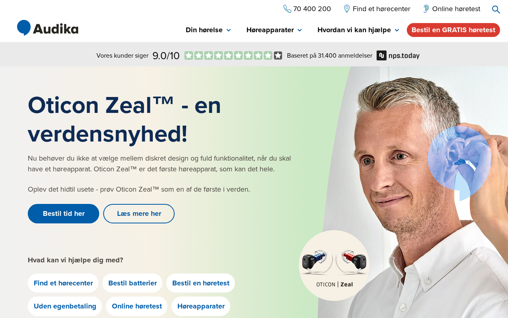Expand the Din hørelse menu

point(208,30)
